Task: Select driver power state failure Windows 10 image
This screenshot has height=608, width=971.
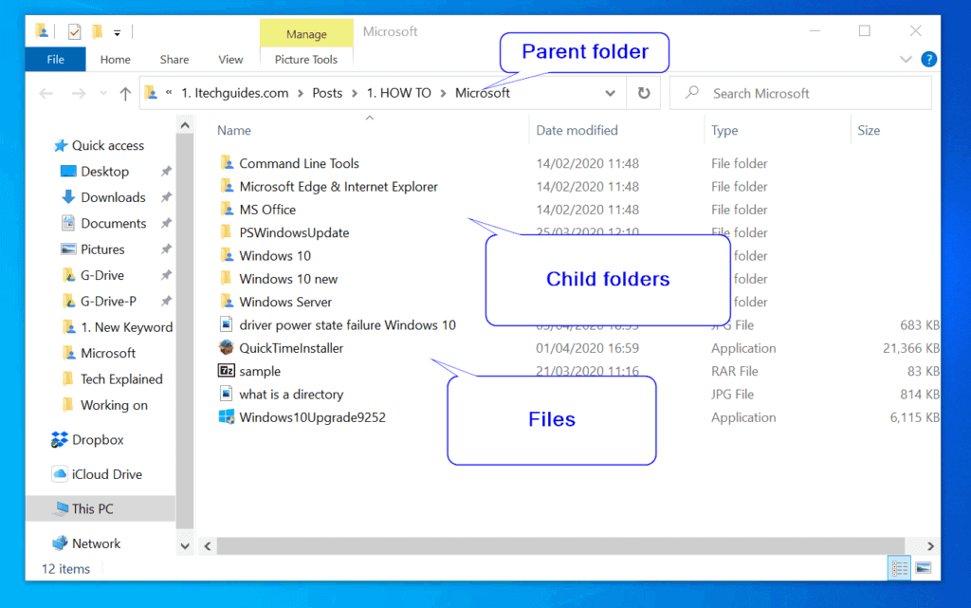Action: (337, 325)
